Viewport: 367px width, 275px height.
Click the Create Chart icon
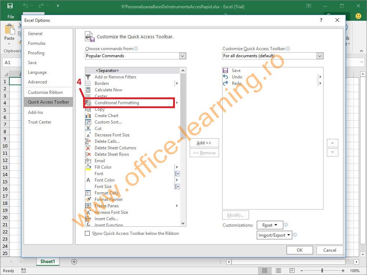click(88, 116)
